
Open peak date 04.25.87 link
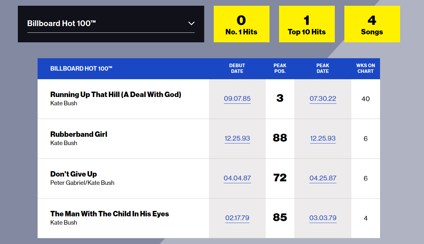click(x=323, y=178)
